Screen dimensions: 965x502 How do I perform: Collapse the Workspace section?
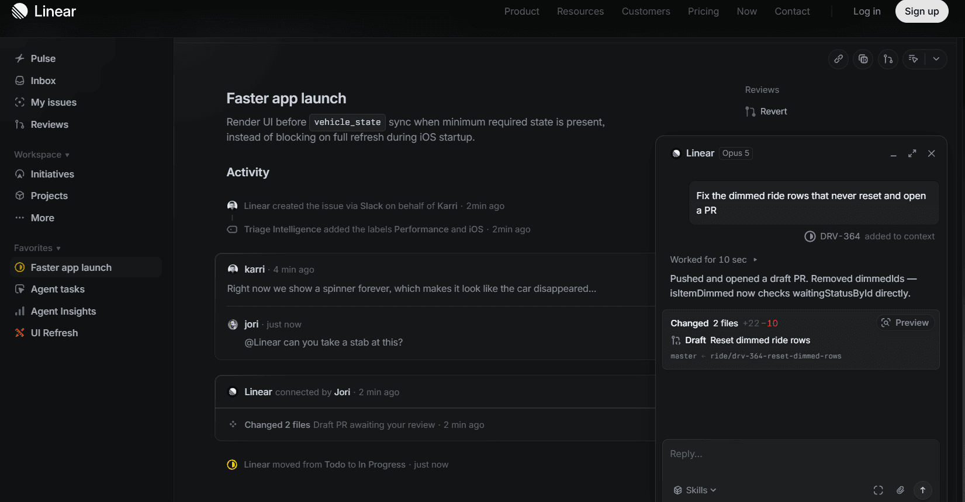tap(42, 155)
